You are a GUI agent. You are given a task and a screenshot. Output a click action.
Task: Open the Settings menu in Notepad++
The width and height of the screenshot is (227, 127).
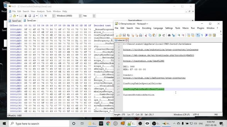pos(169,28)
